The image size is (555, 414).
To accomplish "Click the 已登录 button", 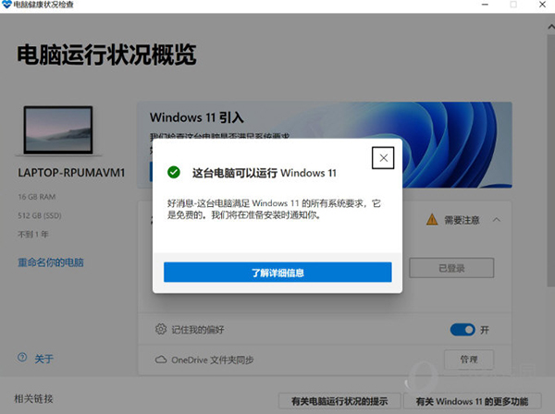I will (451, 268).
